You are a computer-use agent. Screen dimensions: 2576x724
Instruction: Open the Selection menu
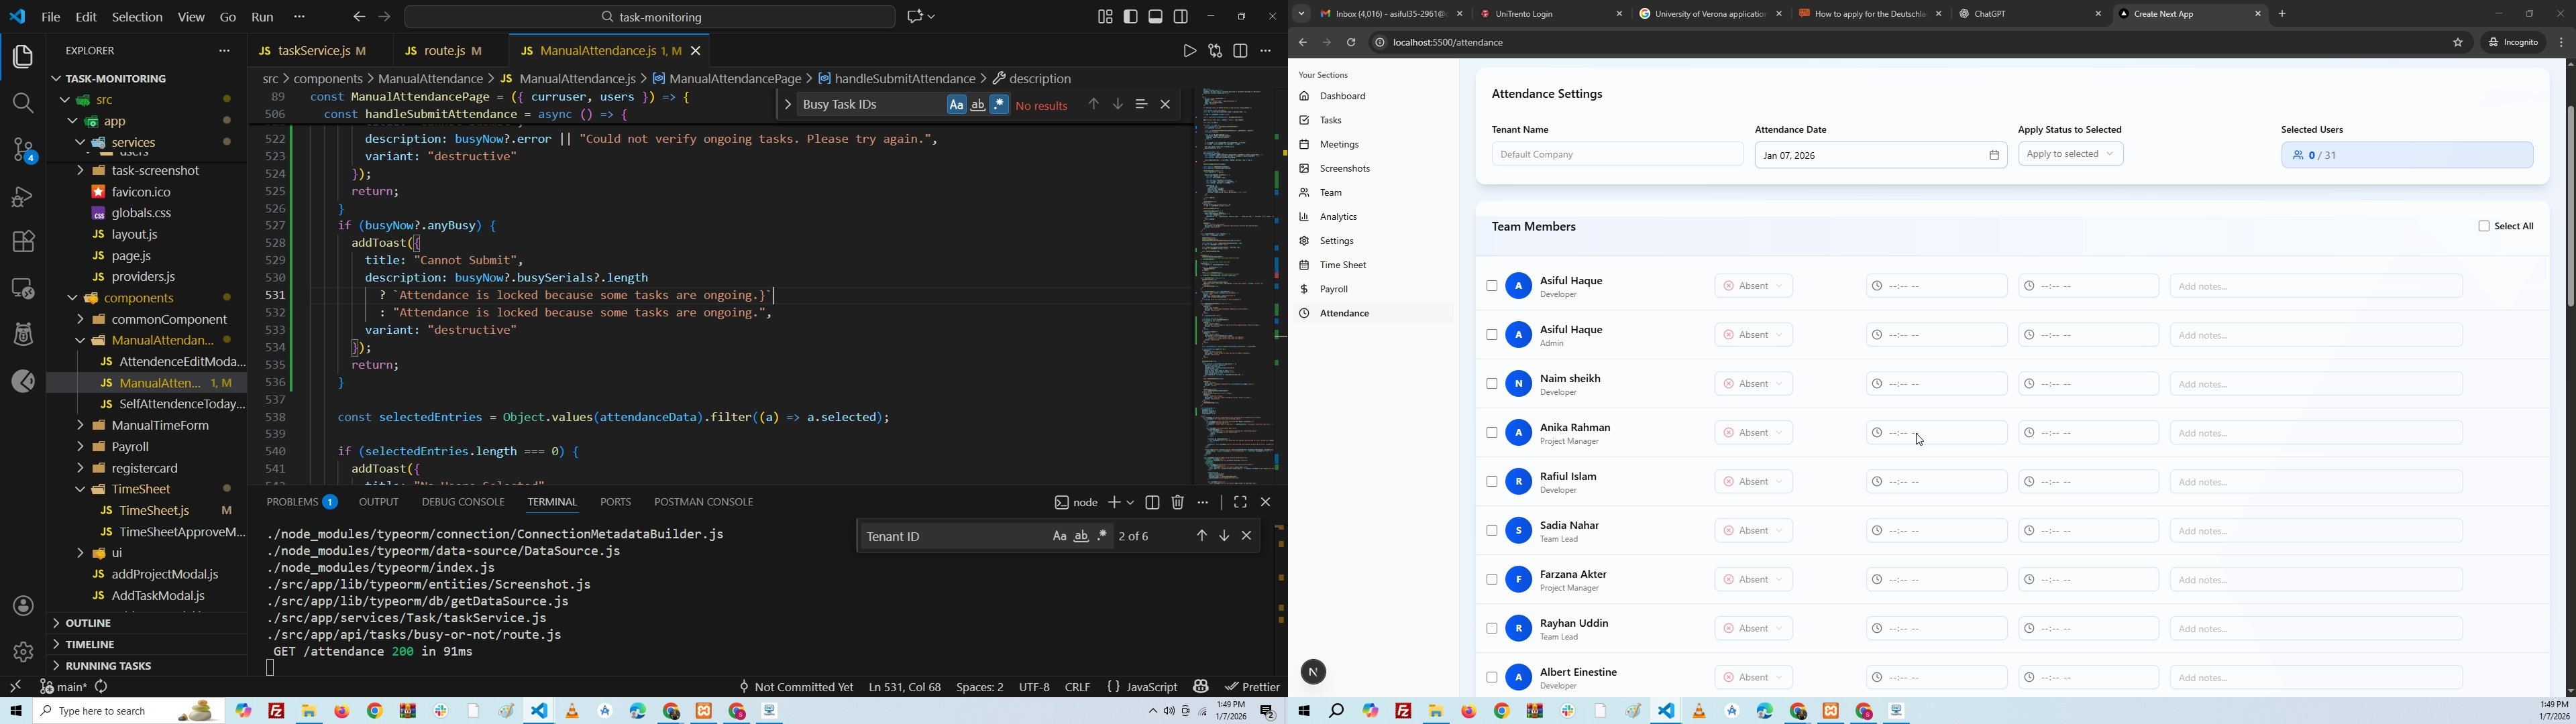(137, 17)
